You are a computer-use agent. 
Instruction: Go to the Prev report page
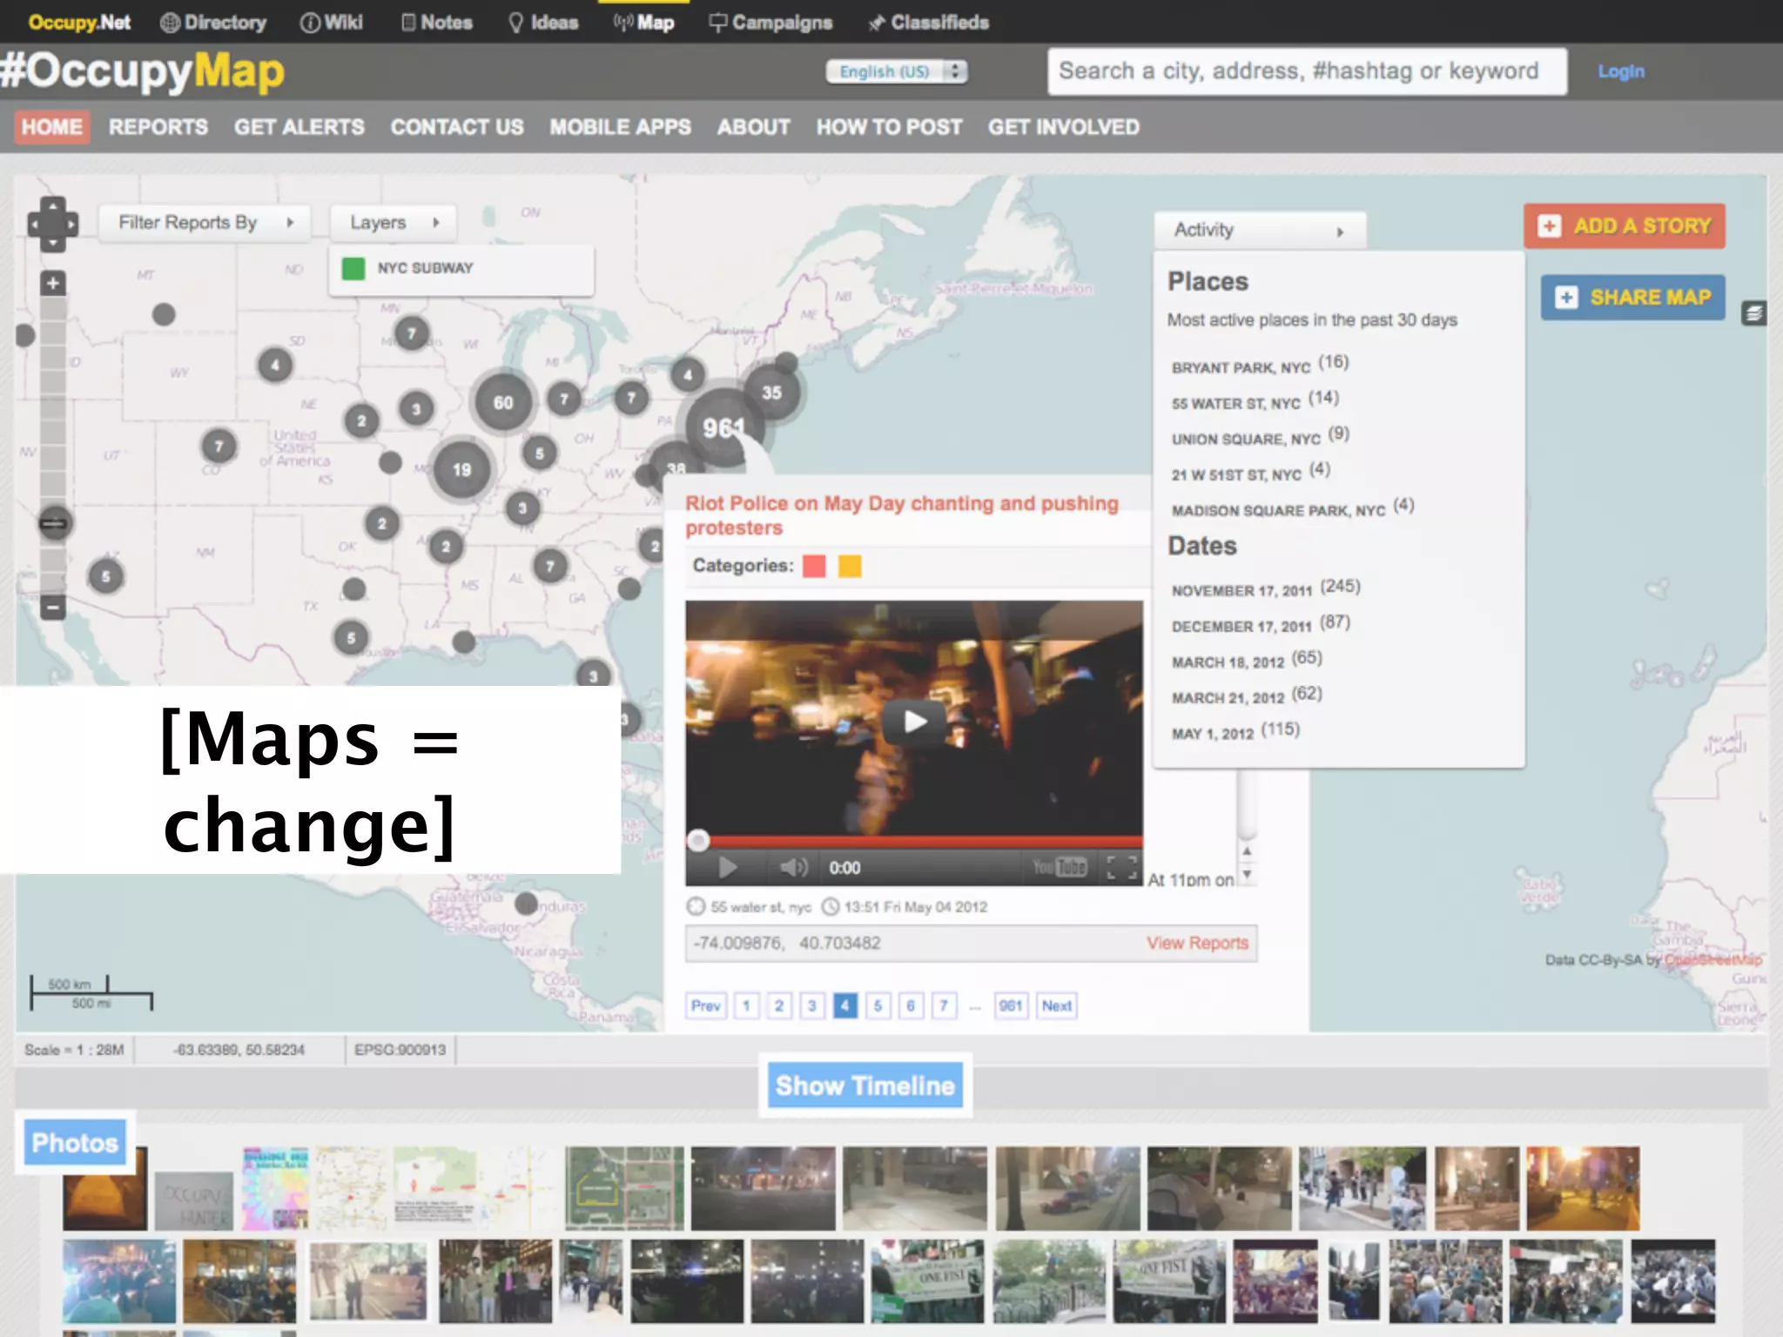click(x=705, y=1006)
